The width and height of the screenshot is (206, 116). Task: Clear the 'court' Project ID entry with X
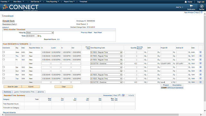click(x=172, y=82)
